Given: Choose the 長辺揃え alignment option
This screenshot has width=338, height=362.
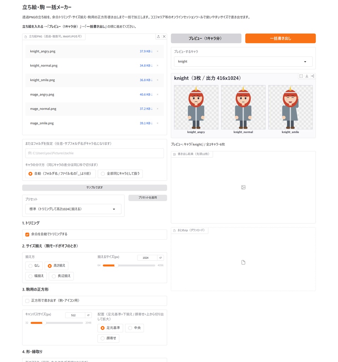Looking at the screenshot, I should click(x=61, y=276).
